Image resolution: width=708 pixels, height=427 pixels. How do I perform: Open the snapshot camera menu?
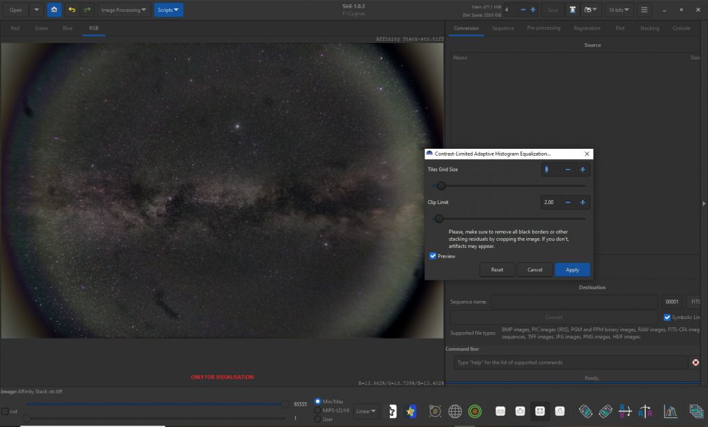[x=590, y=10]
